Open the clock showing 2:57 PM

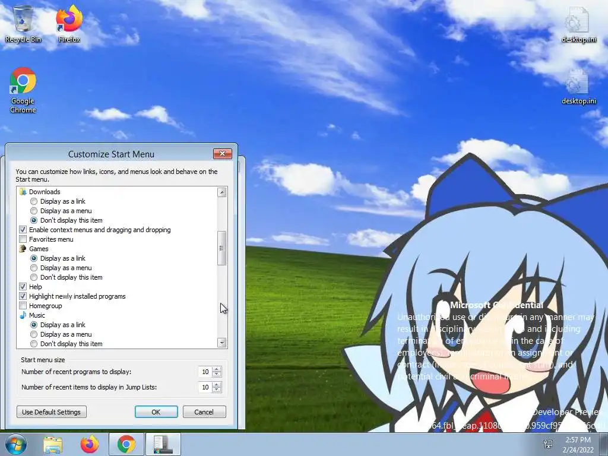click(x=578, y=444)
